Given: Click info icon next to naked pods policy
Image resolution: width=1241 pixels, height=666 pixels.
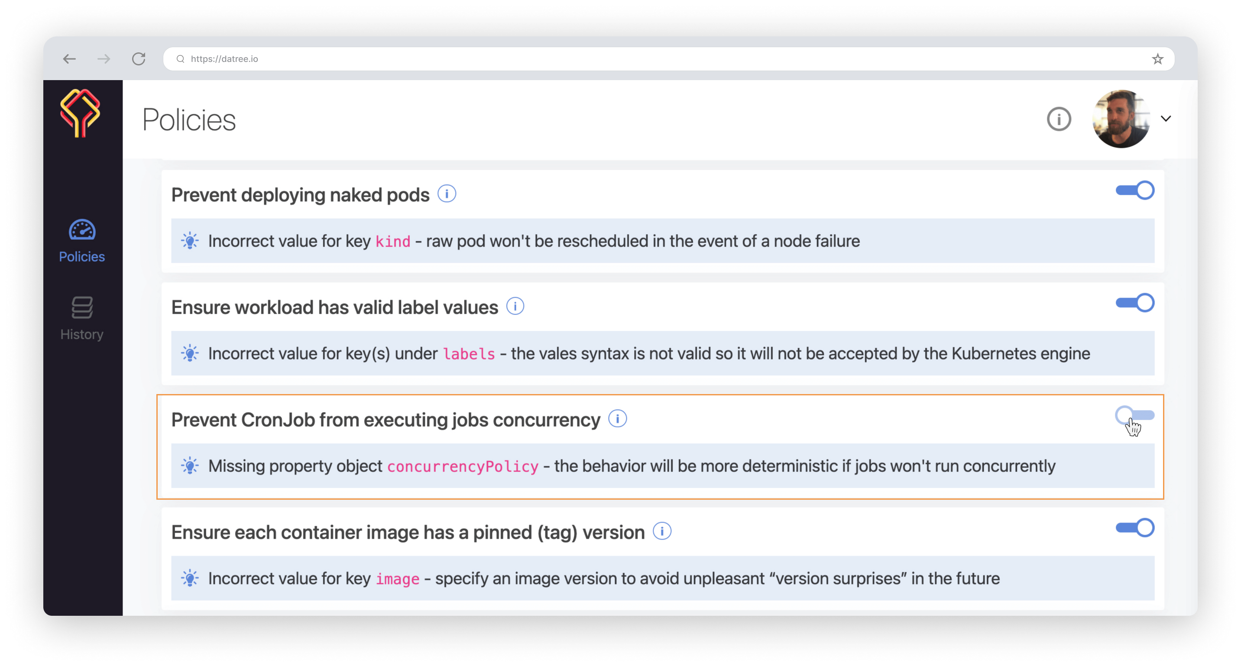Looking at the screenshot, I should 447,194.
